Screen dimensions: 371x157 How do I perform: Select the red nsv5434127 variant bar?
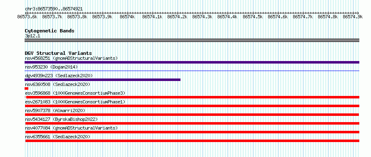click(x=192, y=123)
